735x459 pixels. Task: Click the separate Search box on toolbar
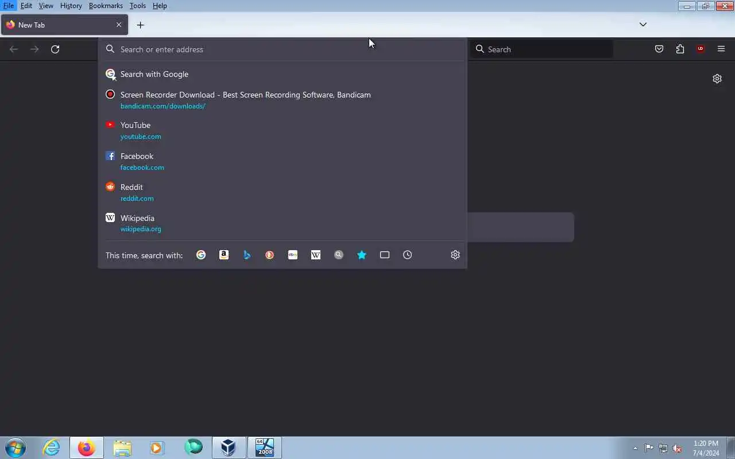(x=541, y=49)
